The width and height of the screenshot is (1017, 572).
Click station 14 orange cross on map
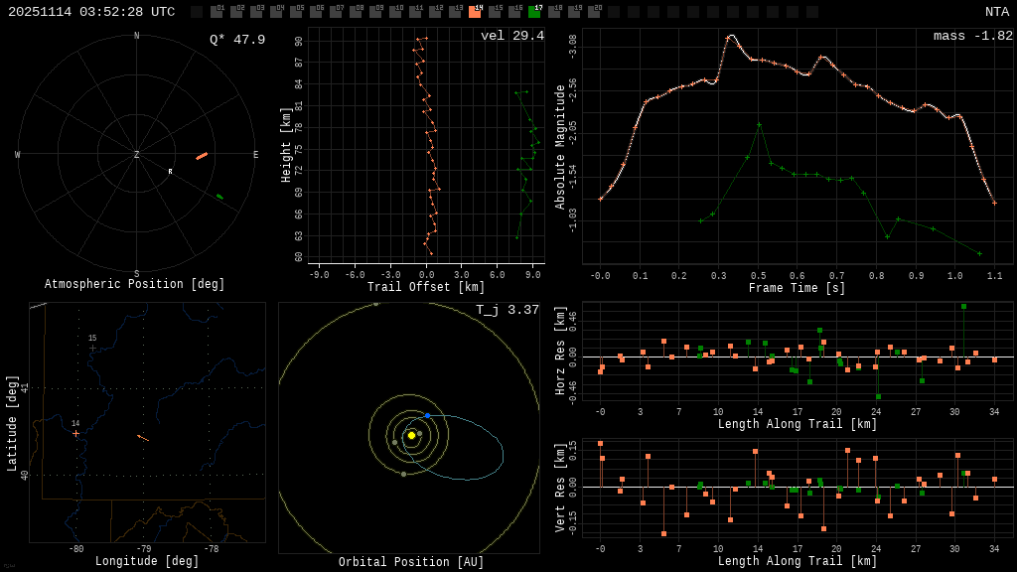pyautogui.click(x=75, y=433)
